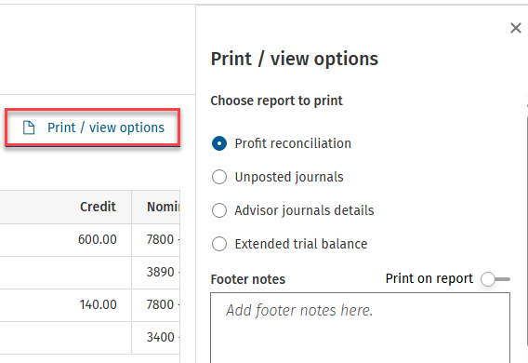Close the Print / view options panel

[516, 28]
